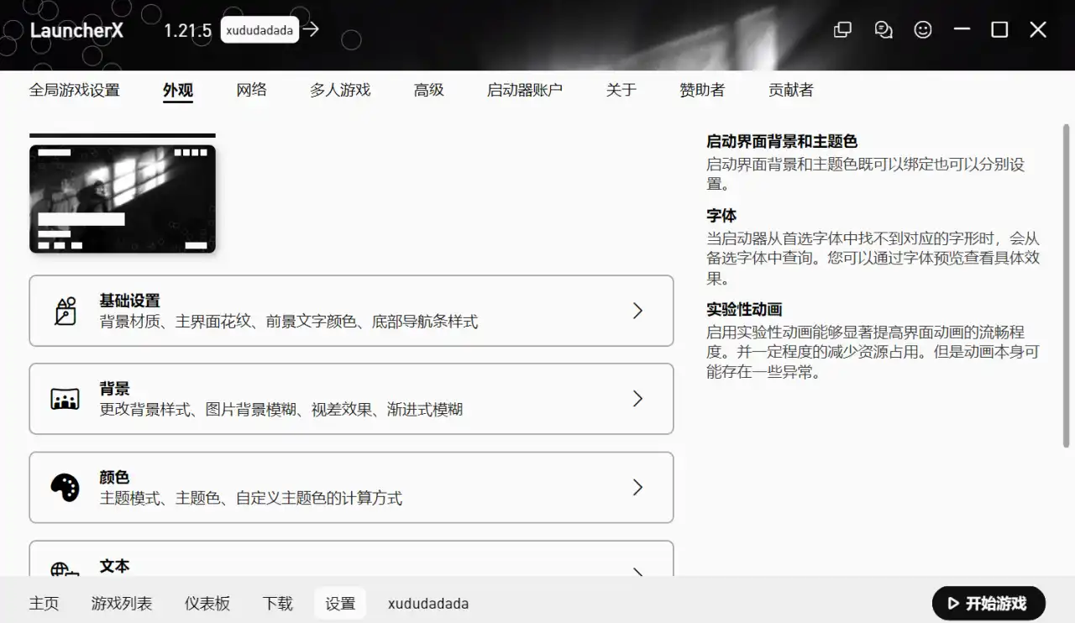1075x623 pixels.
Task: Click the 字体 help heading
Action: point(721,215)
